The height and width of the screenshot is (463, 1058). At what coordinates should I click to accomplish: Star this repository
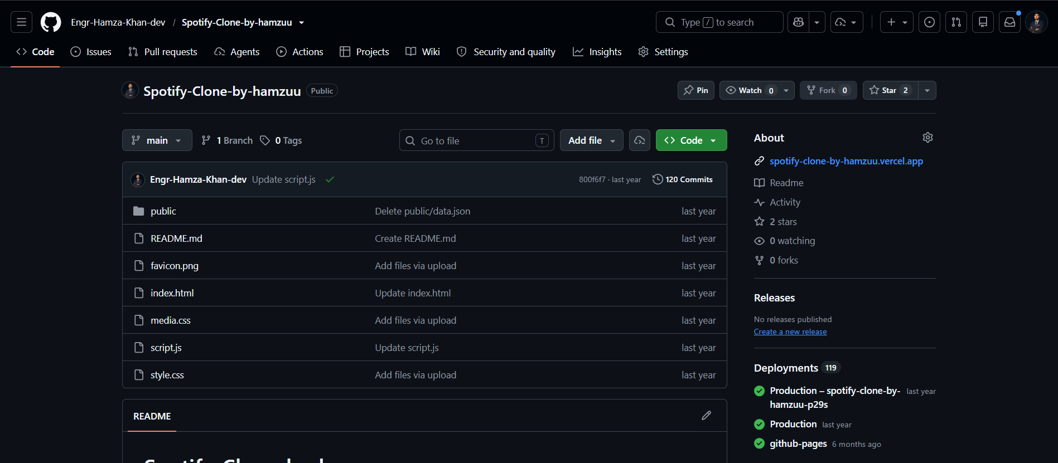tap(891, 90)
